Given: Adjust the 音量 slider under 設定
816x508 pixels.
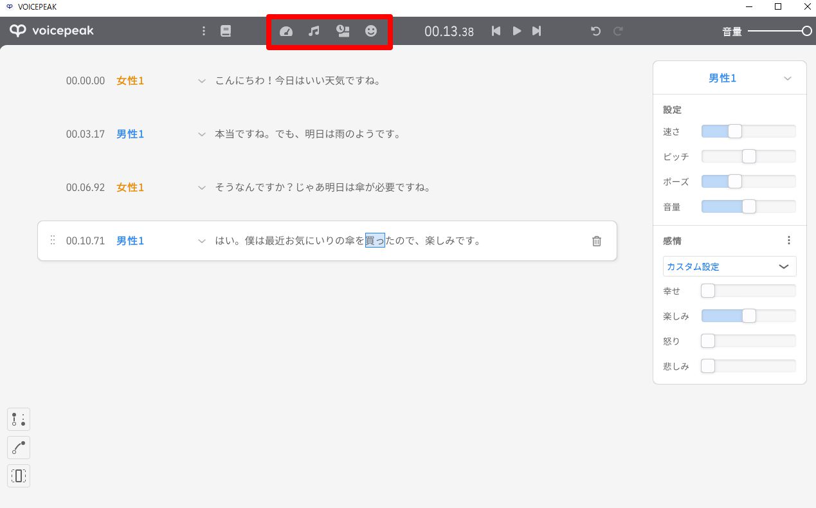Looking at the screenshot, I should [748, 206].
